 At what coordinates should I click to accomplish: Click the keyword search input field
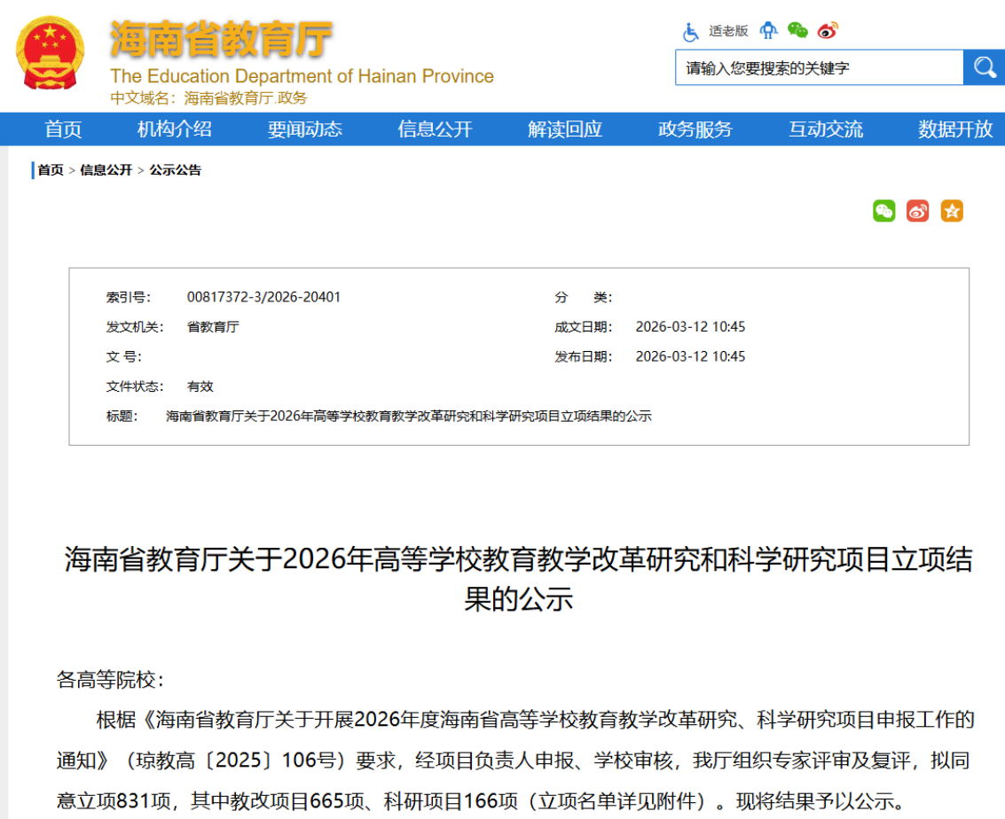[x=819, y=67]
